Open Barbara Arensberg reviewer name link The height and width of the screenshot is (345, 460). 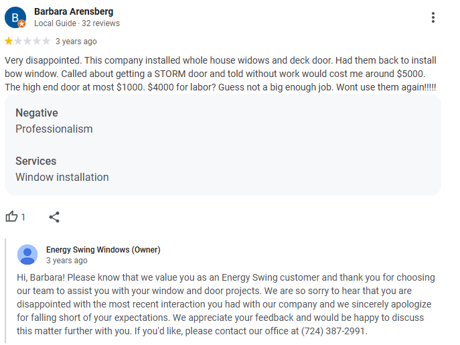[74, 11]
